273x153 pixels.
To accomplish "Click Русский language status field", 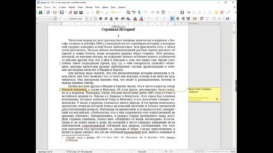I will 142,152.
